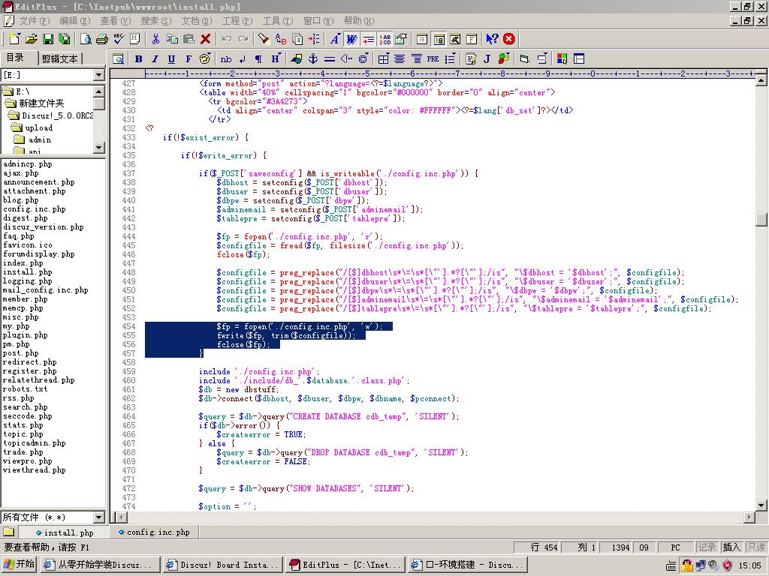769x576 pixels.
Task: Toggle line numbers display button
Action: click(x=385, y=39)
